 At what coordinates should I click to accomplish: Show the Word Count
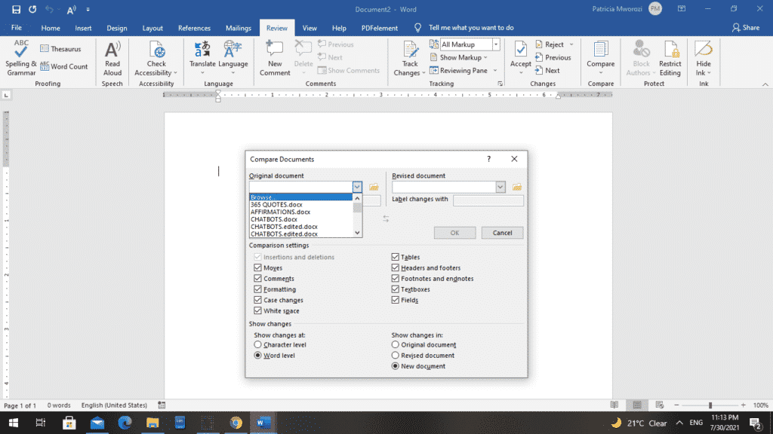(x=63, y=66)
